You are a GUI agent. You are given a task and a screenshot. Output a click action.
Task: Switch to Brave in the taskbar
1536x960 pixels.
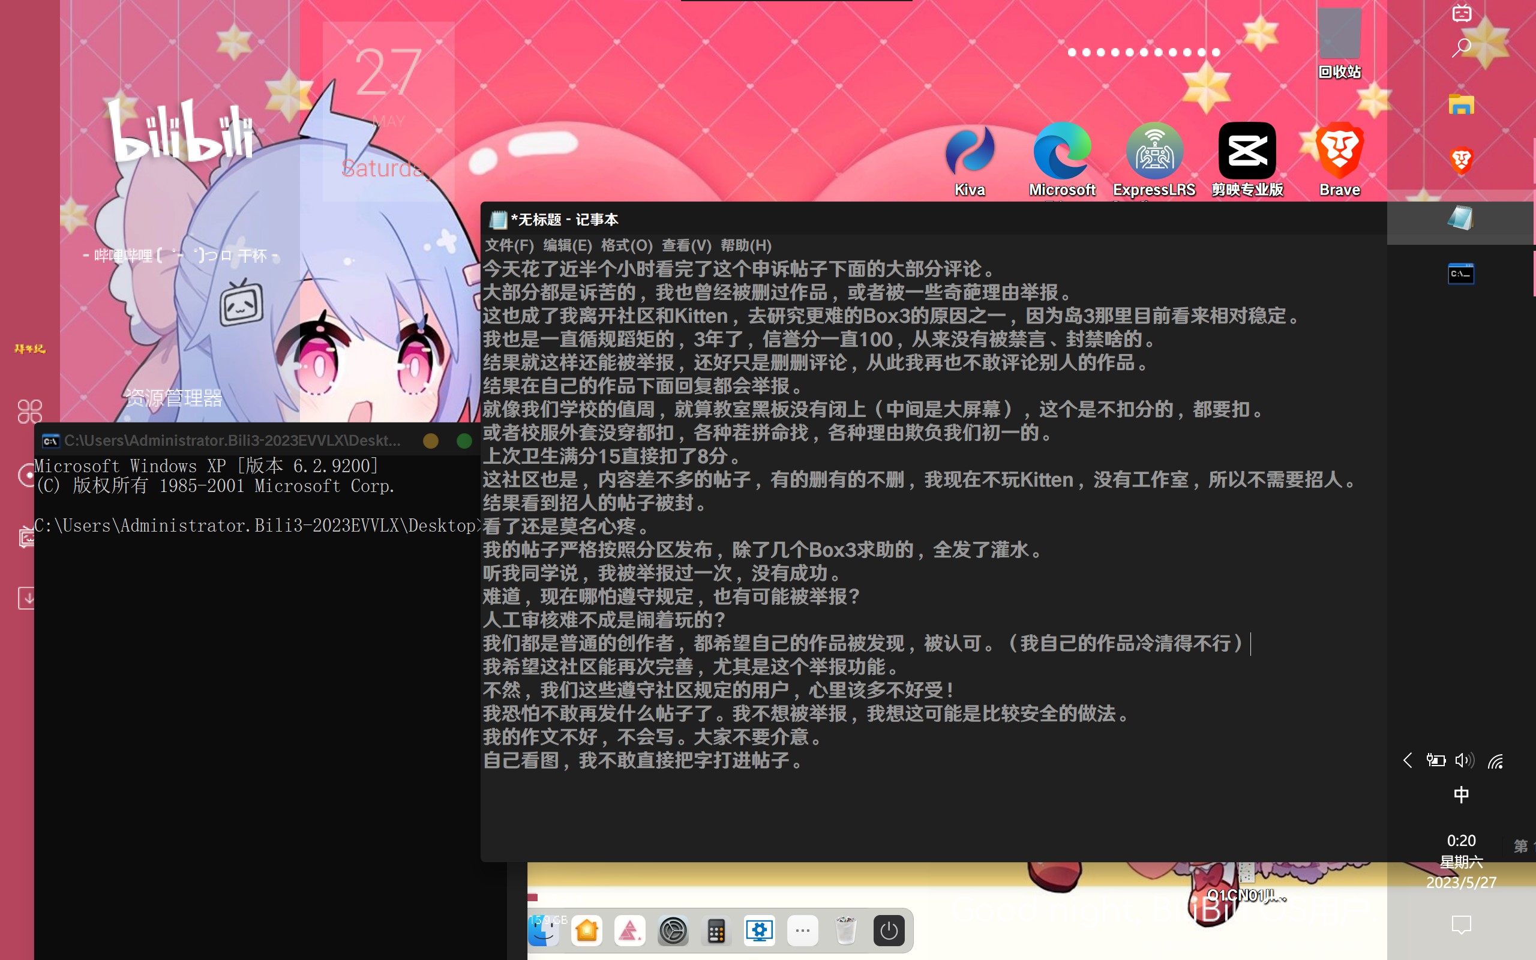1461,161
